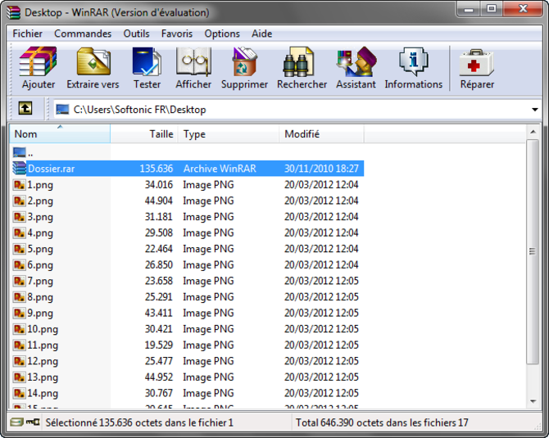Click the drive icon in status bar
Viewport: 549px width, 438px height.
(x=16, y=422)
